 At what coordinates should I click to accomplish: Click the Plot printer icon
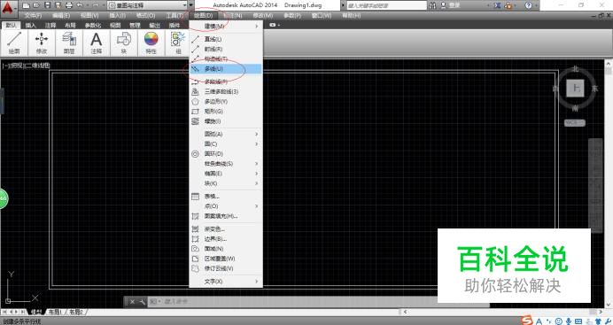[x=69, y=5]
